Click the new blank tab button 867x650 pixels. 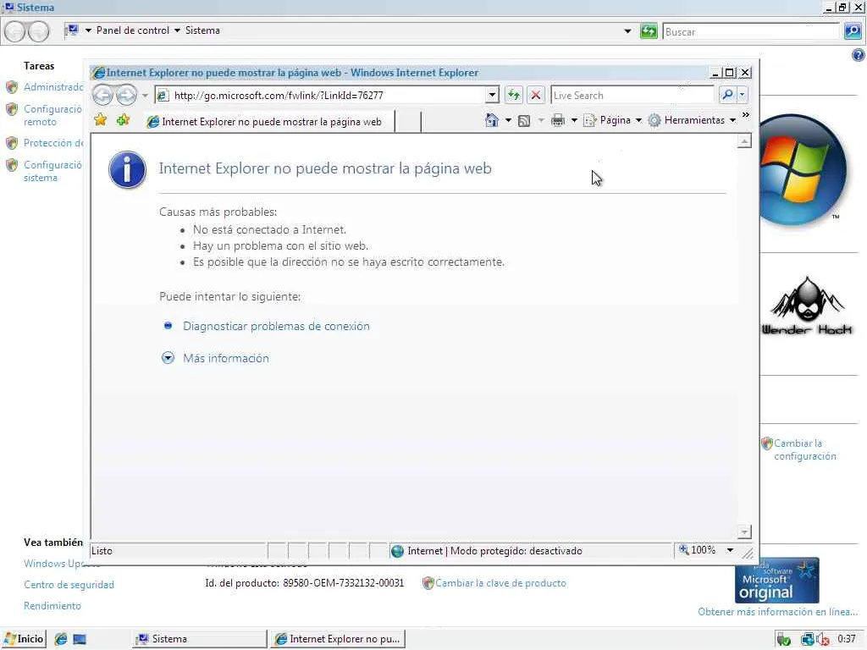pos(408,122)
